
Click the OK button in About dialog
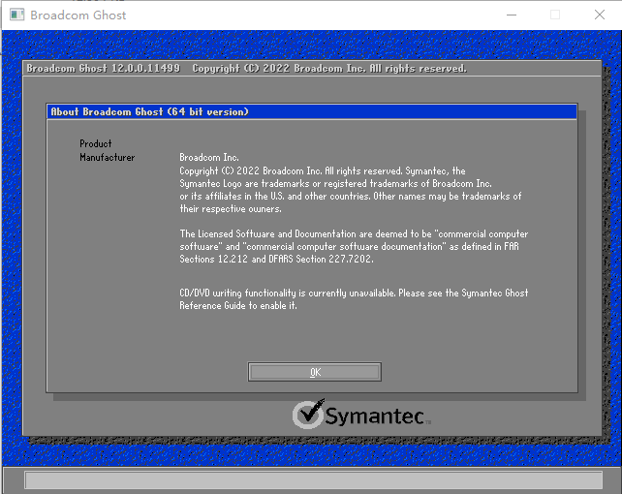coord(315,372)
